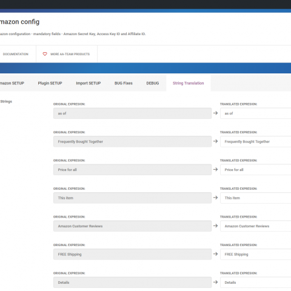
Task: Edit translated 'This item' field
Action: coord(256,198)
